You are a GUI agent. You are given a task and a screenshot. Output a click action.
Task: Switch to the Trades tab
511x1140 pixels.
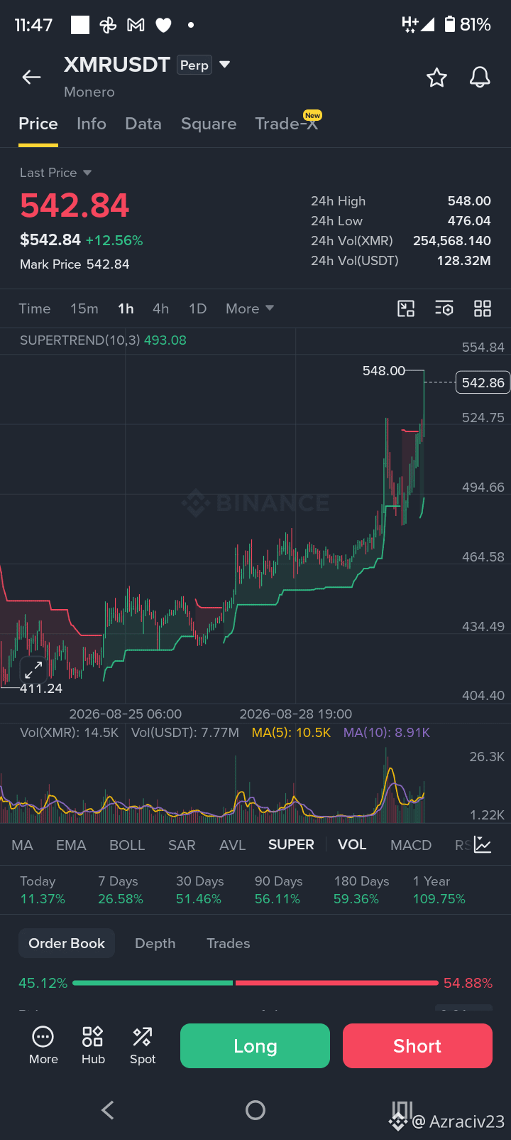tap(229, 943)
